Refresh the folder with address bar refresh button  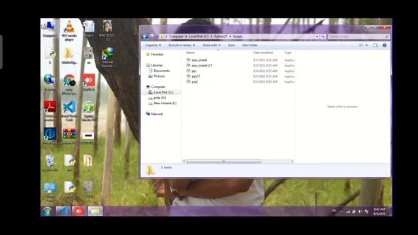[323, 37]
